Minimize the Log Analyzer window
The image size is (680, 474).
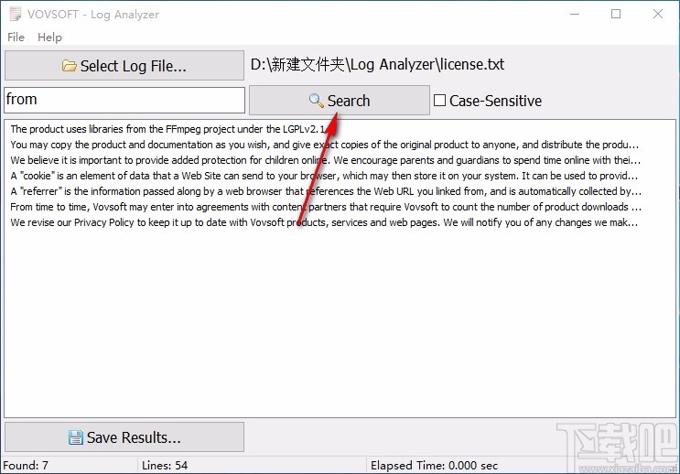(x=575, y=14)
